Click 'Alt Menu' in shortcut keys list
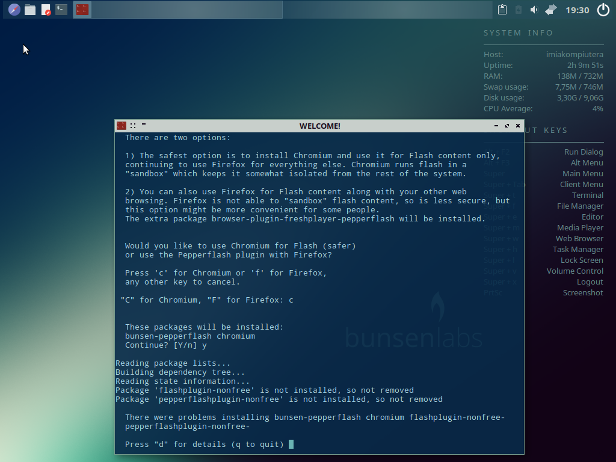This screenshot has width=616, height=462. pyautogui.click(x=587, y=162)
